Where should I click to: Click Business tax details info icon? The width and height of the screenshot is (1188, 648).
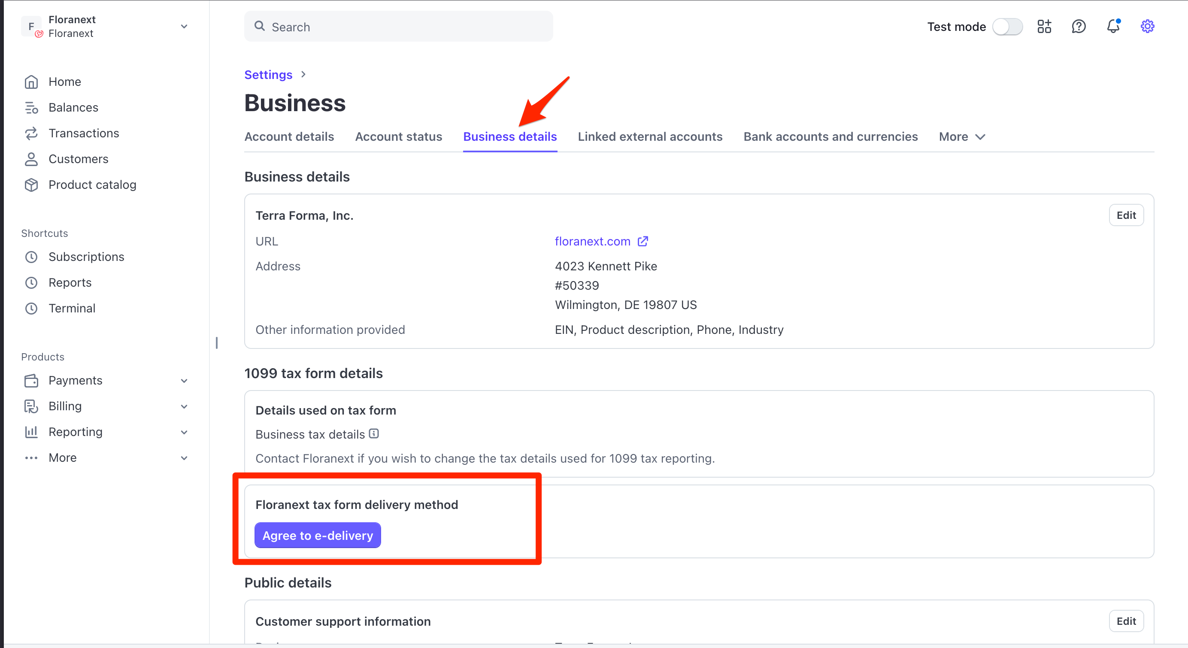click(374, 433)
